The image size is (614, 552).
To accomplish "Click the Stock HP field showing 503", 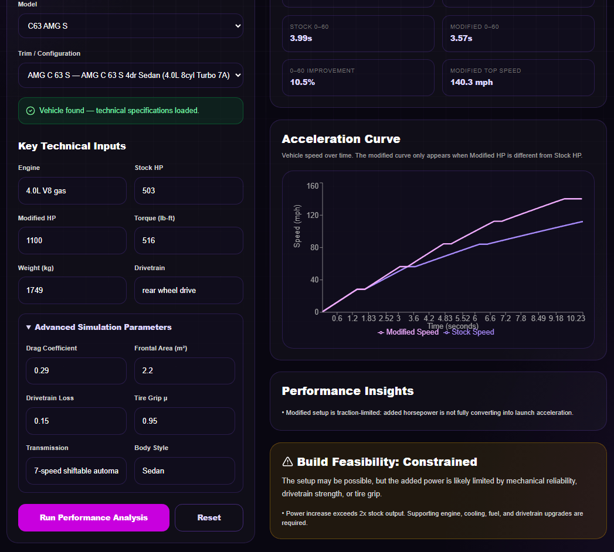I will (188, 190).
